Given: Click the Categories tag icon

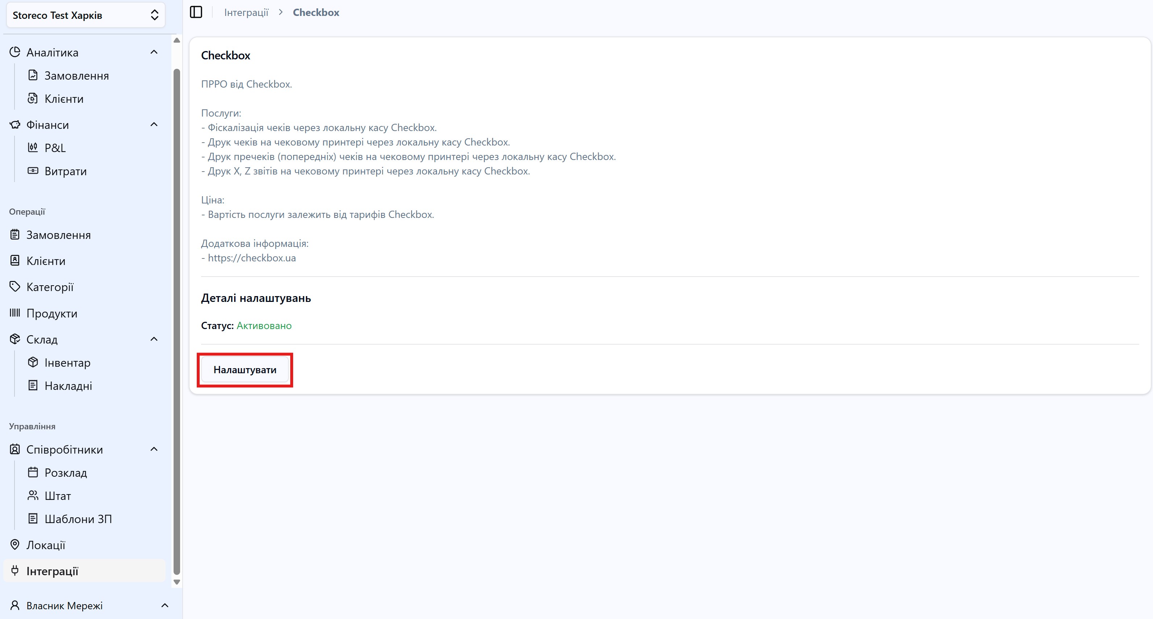Looking at the screenshot, I should tap(15, 286).
